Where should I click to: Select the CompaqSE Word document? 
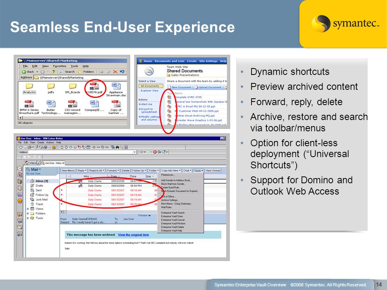click(94, 106)
